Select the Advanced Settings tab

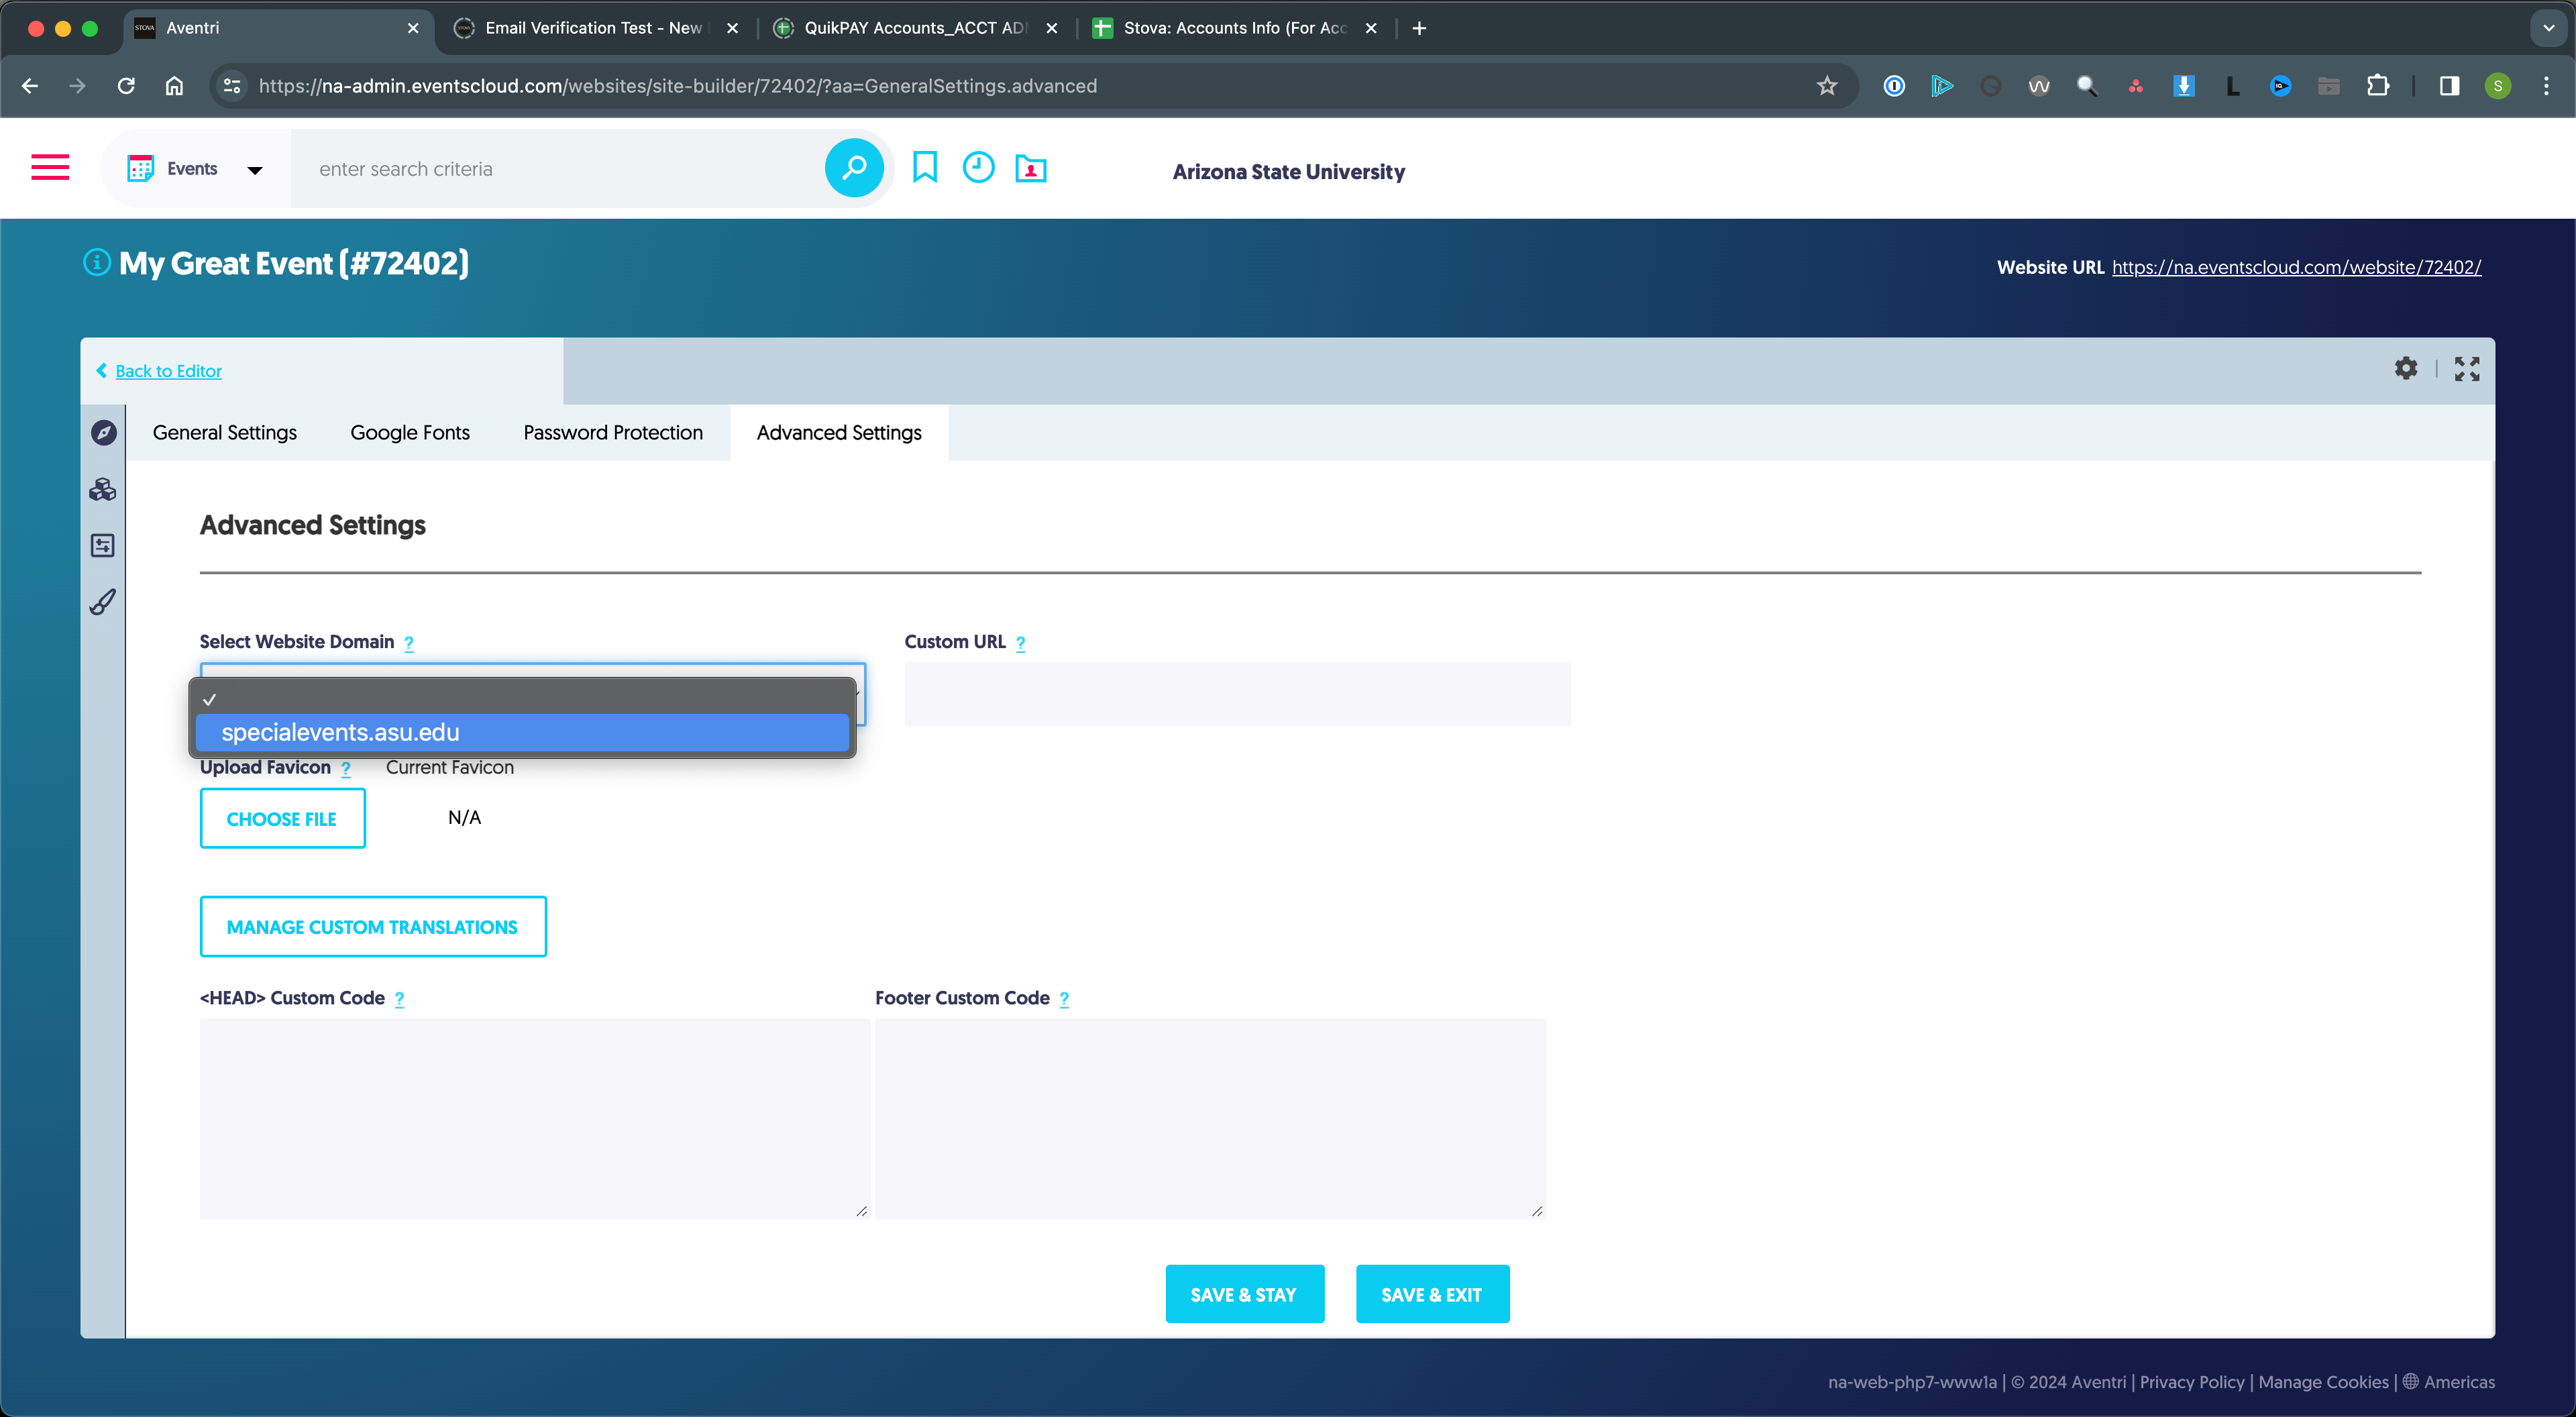[x=839, y=433]
